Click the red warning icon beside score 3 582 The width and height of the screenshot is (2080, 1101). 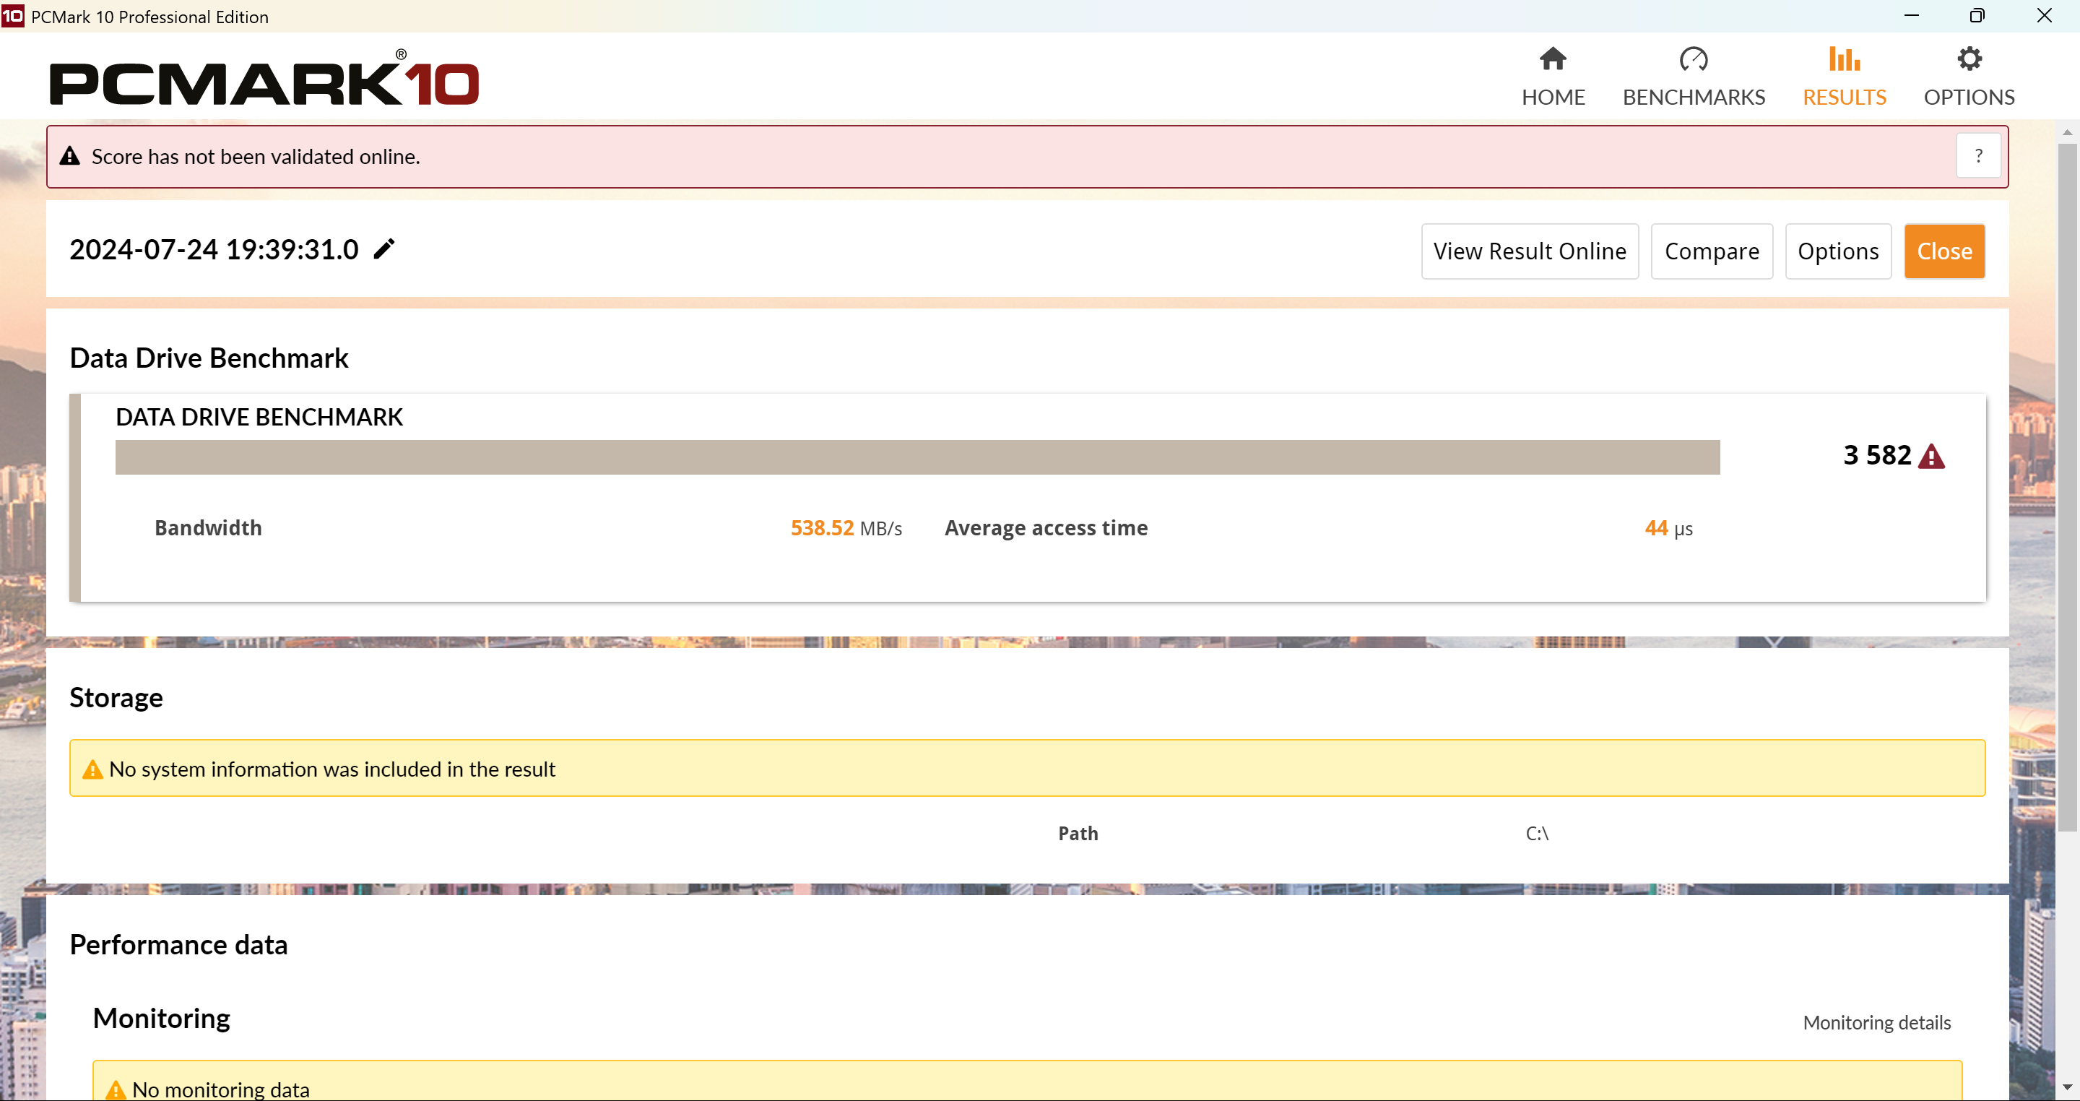(1930, 457)
